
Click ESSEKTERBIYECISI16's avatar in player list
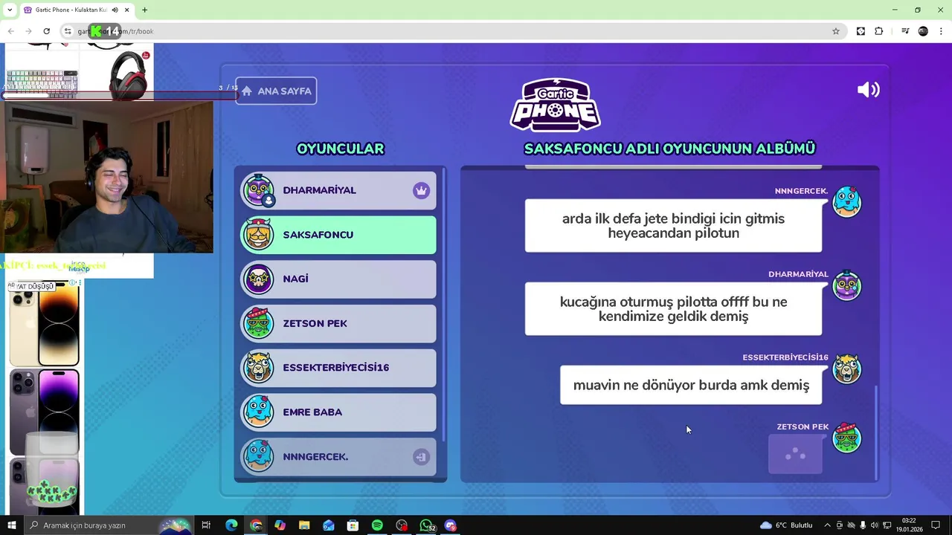(259, 367)
